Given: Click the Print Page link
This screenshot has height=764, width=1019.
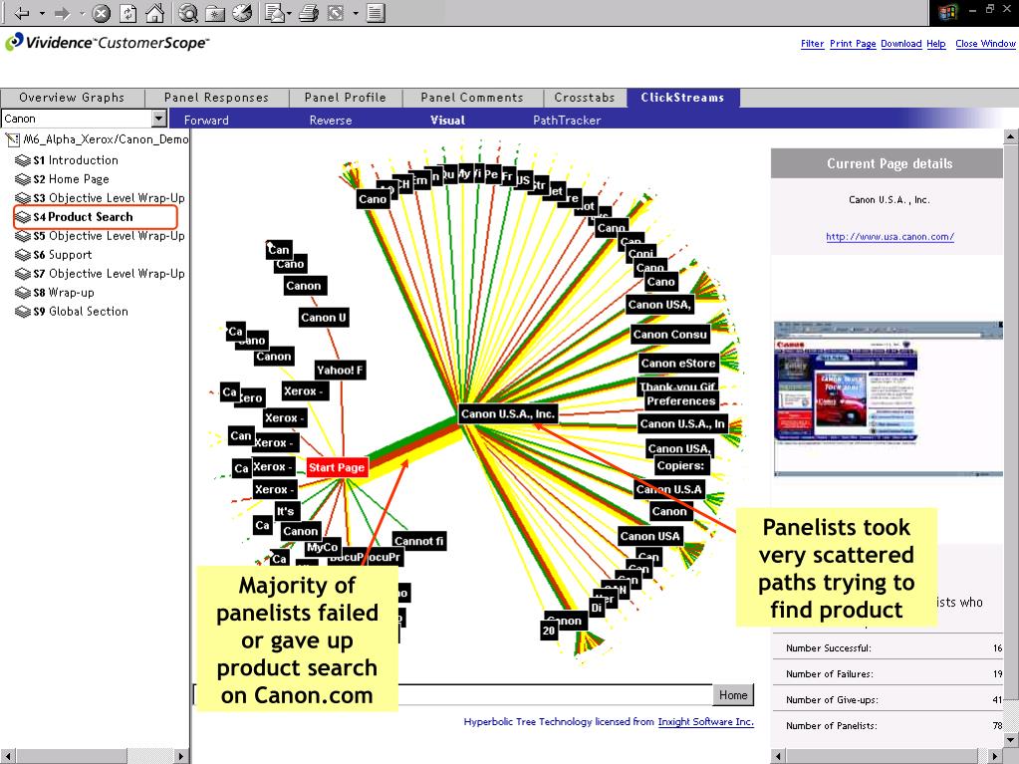Looking at the screenshot, I should pos(853,44).
